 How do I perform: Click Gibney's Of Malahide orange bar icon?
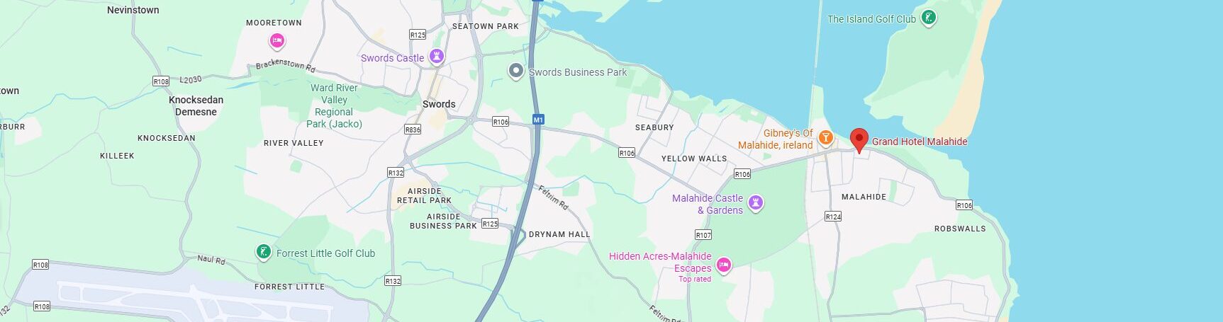(x=825, y=137)
